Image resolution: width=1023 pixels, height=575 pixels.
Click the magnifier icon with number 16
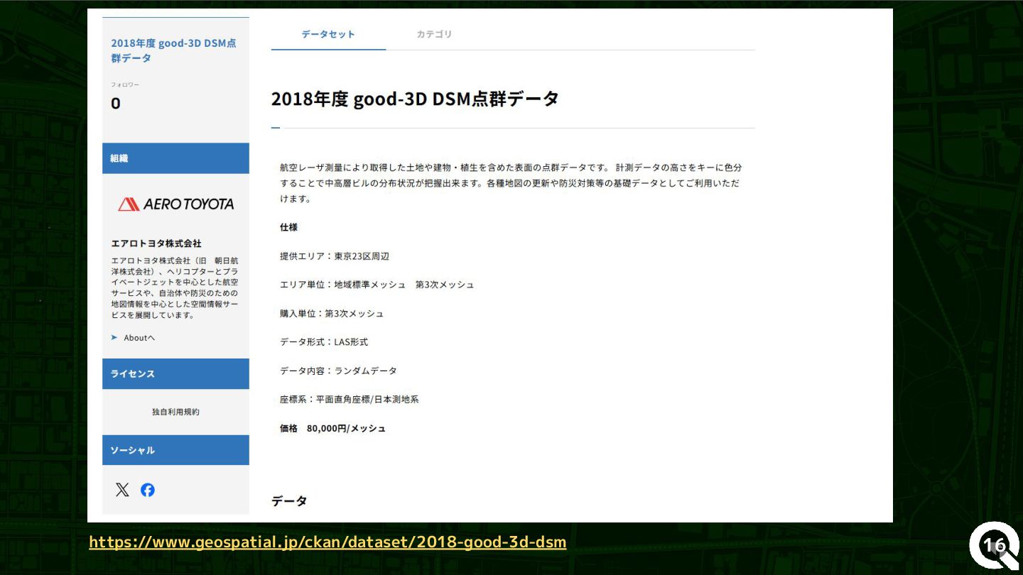995,545
